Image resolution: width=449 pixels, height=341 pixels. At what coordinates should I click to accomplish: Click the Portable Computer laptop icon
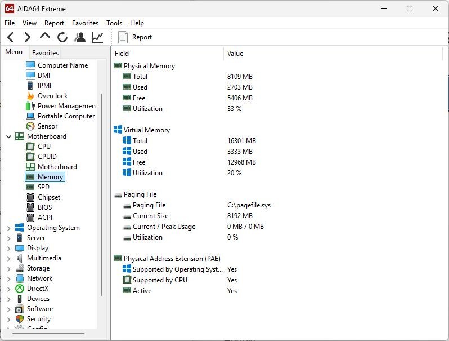(x=30, y=116)
